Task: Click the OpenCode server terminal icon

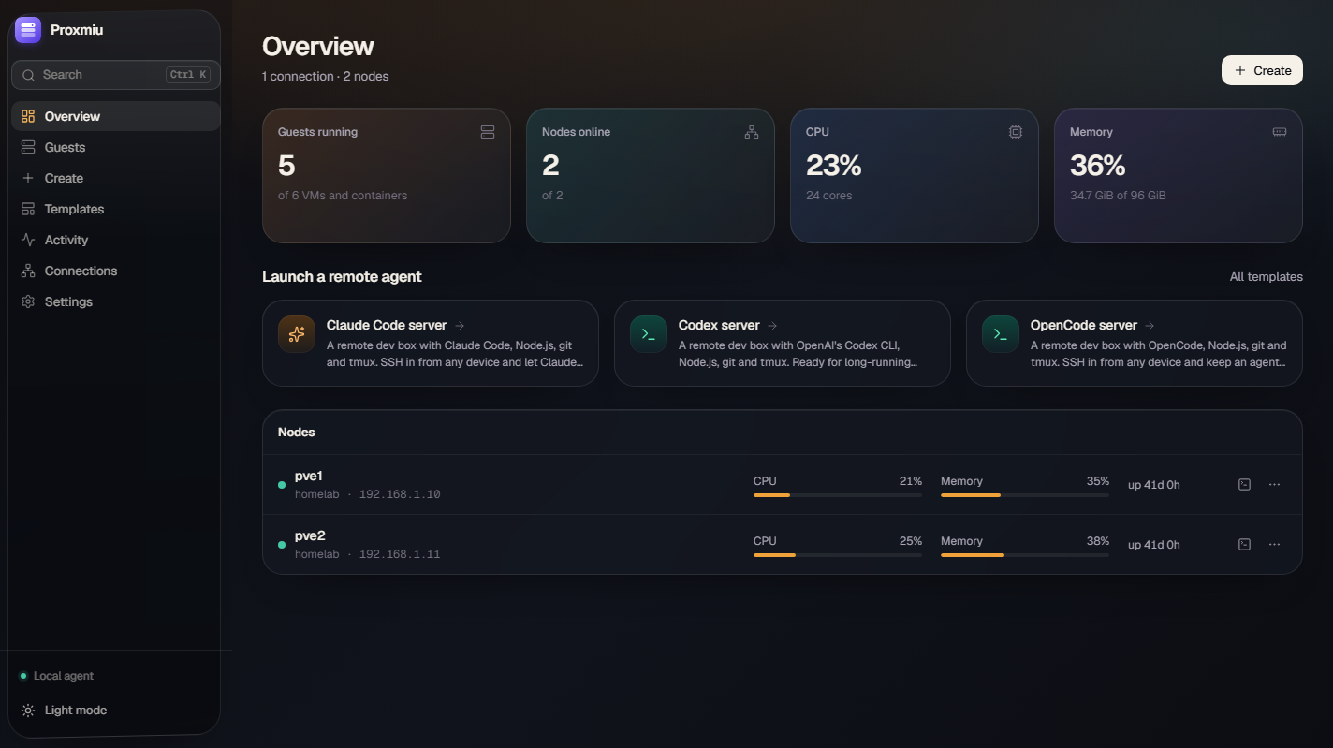Action: coord(1001,334)
